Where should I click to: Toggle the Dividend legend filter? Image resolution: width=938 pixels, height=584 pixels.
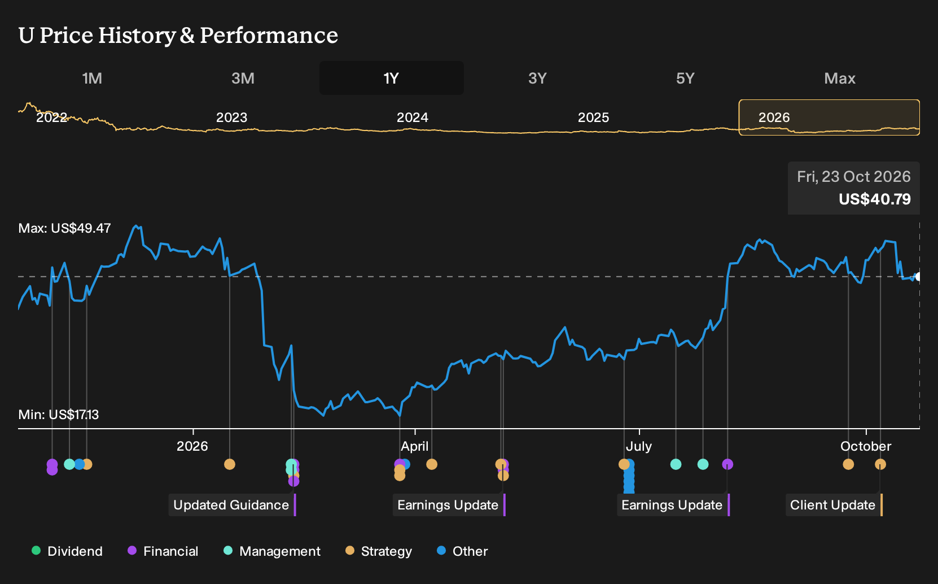click(x=67, y=551)
